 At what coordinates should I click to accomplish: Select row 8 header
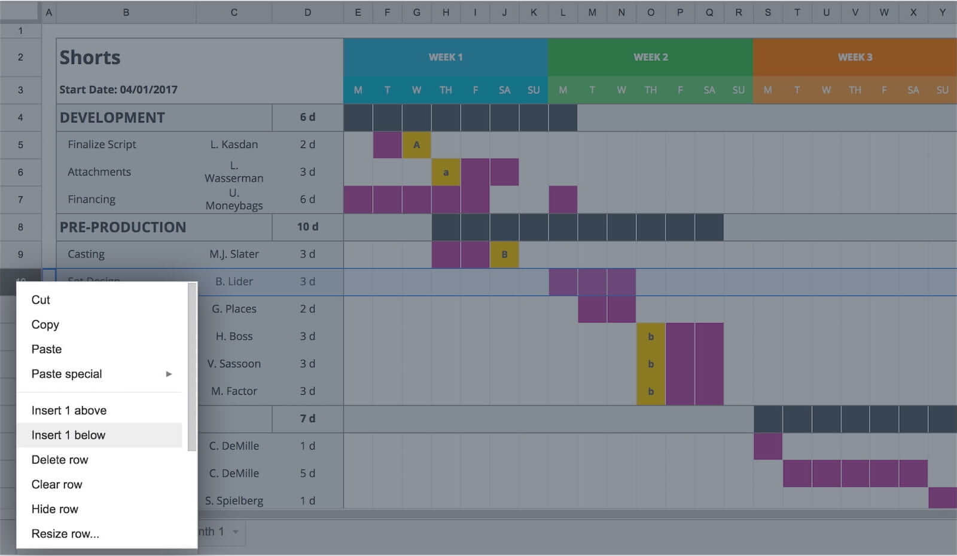tap(21, 227)
